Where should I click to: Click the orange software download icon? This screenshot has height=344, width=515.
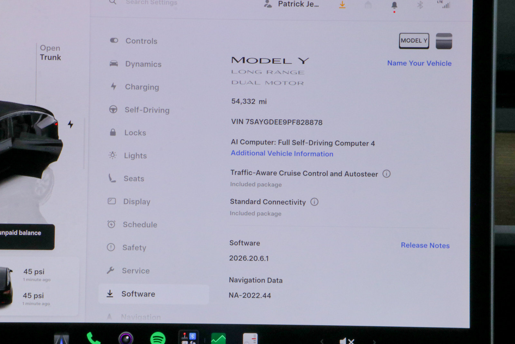pos(342,5)
